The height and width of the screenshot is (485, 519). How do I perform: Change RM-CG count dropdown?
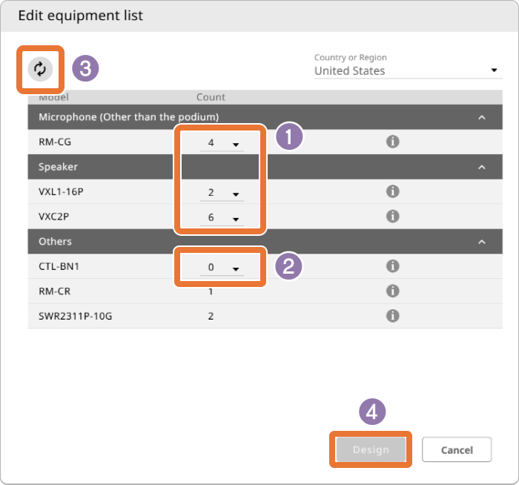coord(222,143)
